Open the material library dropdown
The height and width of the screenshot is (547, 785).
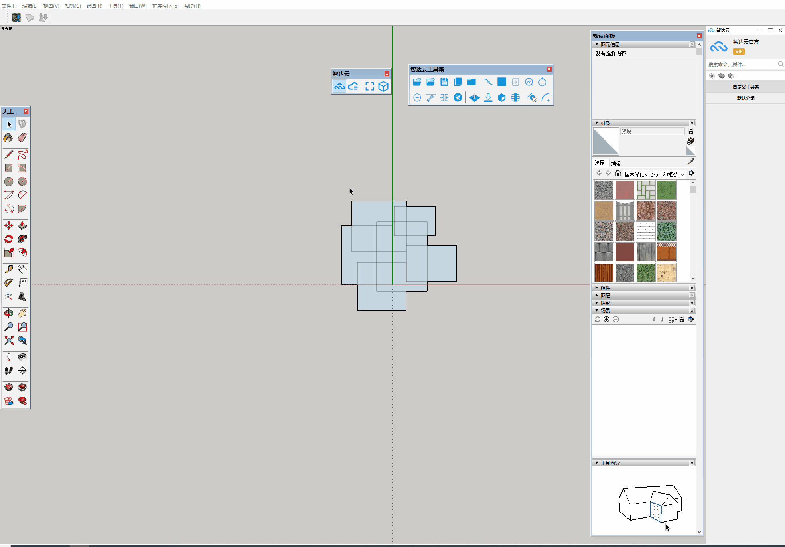click(682, 174)
